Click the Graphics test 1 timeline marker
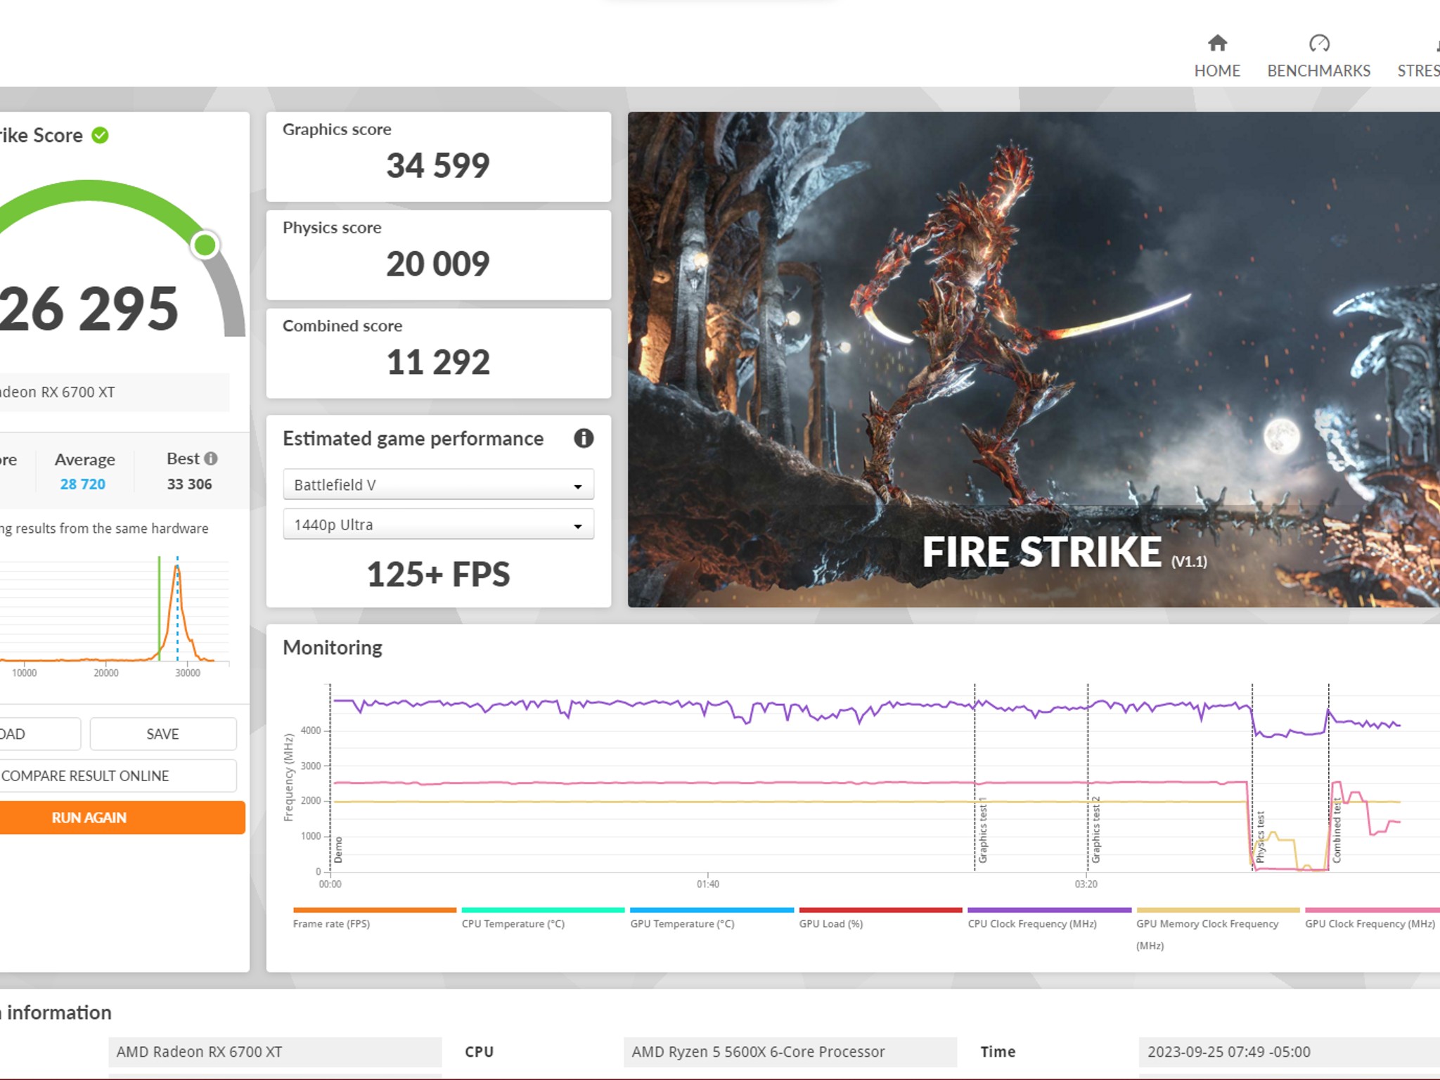This screenshot has height=1080, width=1440. pyautogui.click(x=983, y=830)
